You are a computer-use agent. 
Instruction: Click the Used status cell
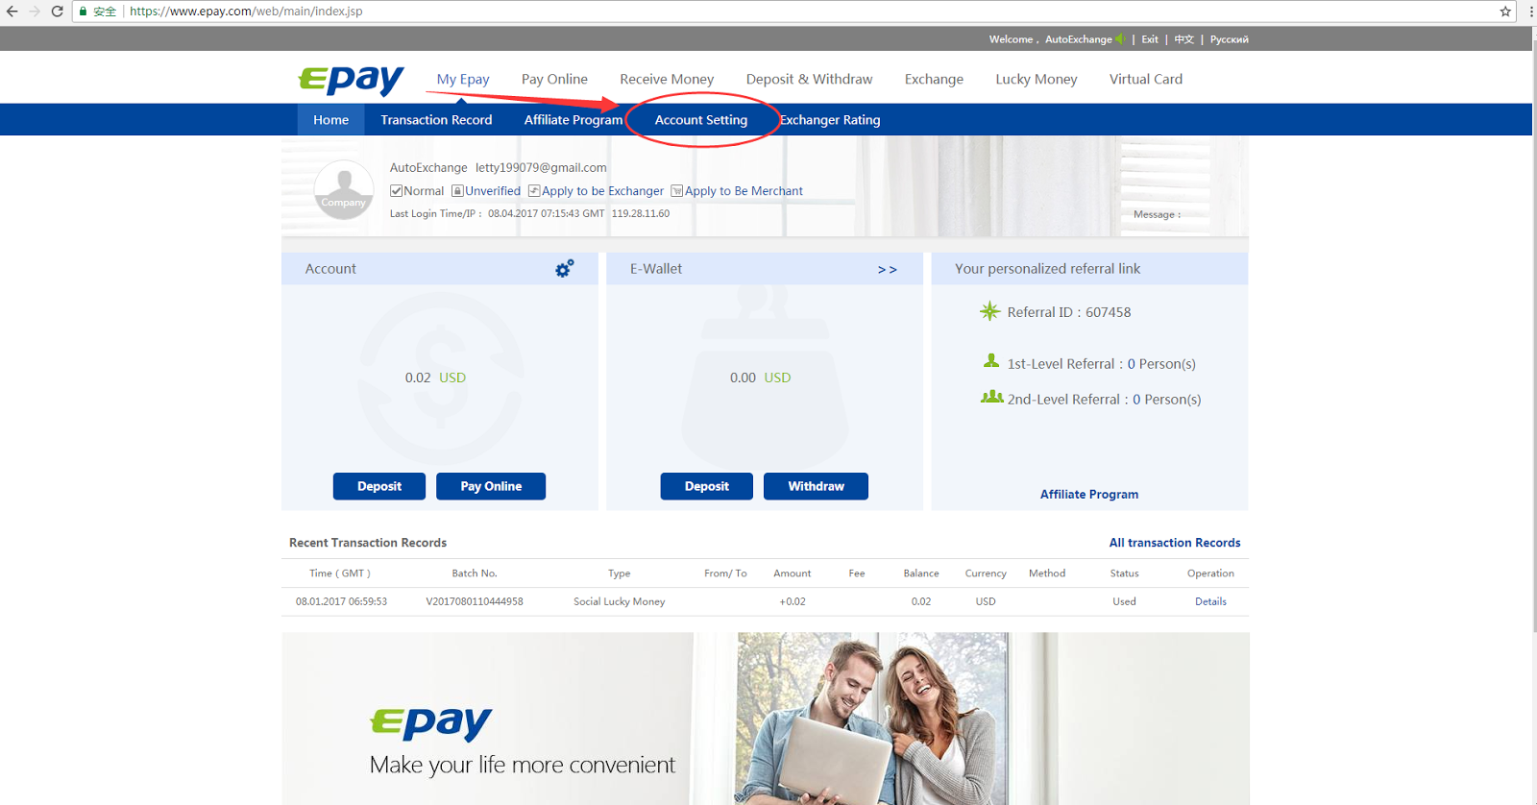(x=1124, y=601)
